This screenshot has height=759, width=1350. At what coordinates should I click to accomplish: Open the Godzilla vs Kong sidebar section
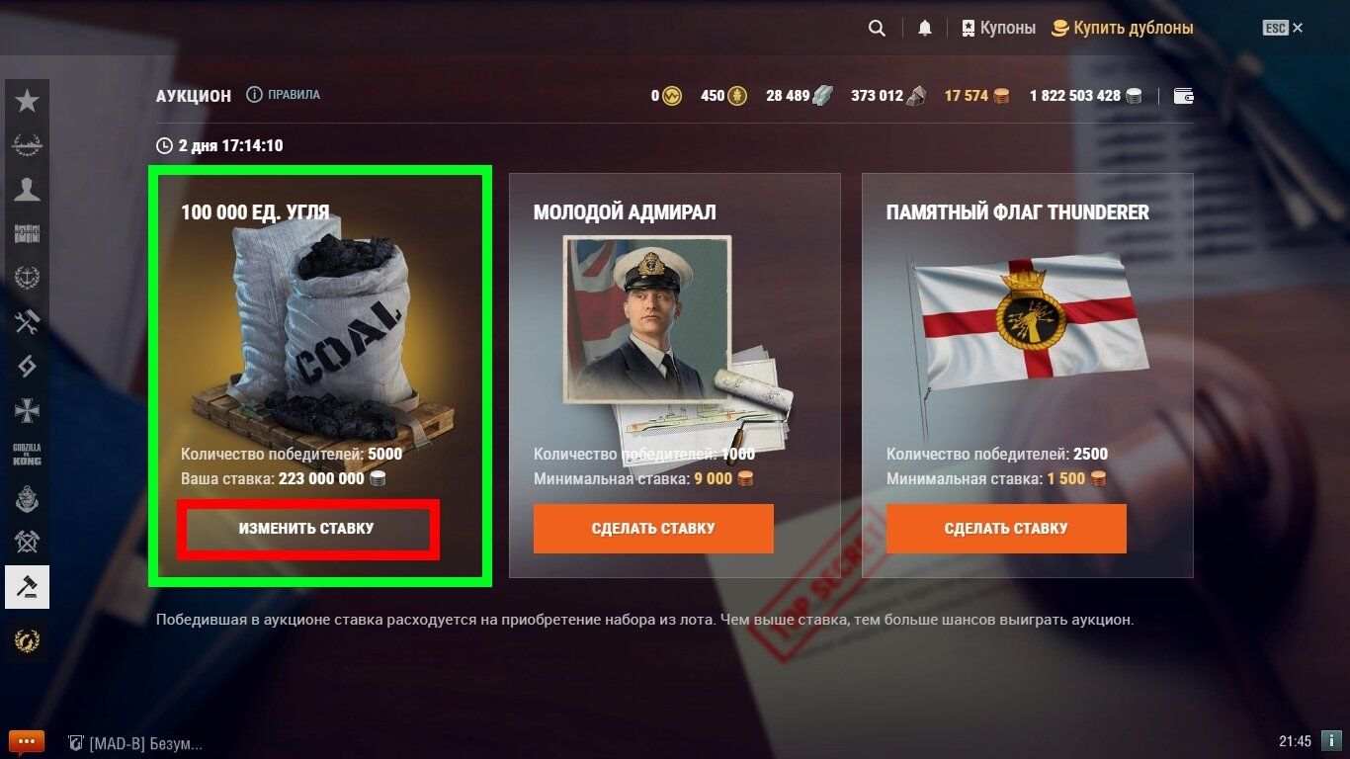pos(27,455)
